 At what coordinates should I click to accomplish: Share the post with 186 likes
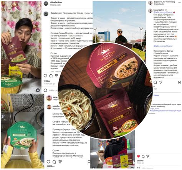click(60, 162)
